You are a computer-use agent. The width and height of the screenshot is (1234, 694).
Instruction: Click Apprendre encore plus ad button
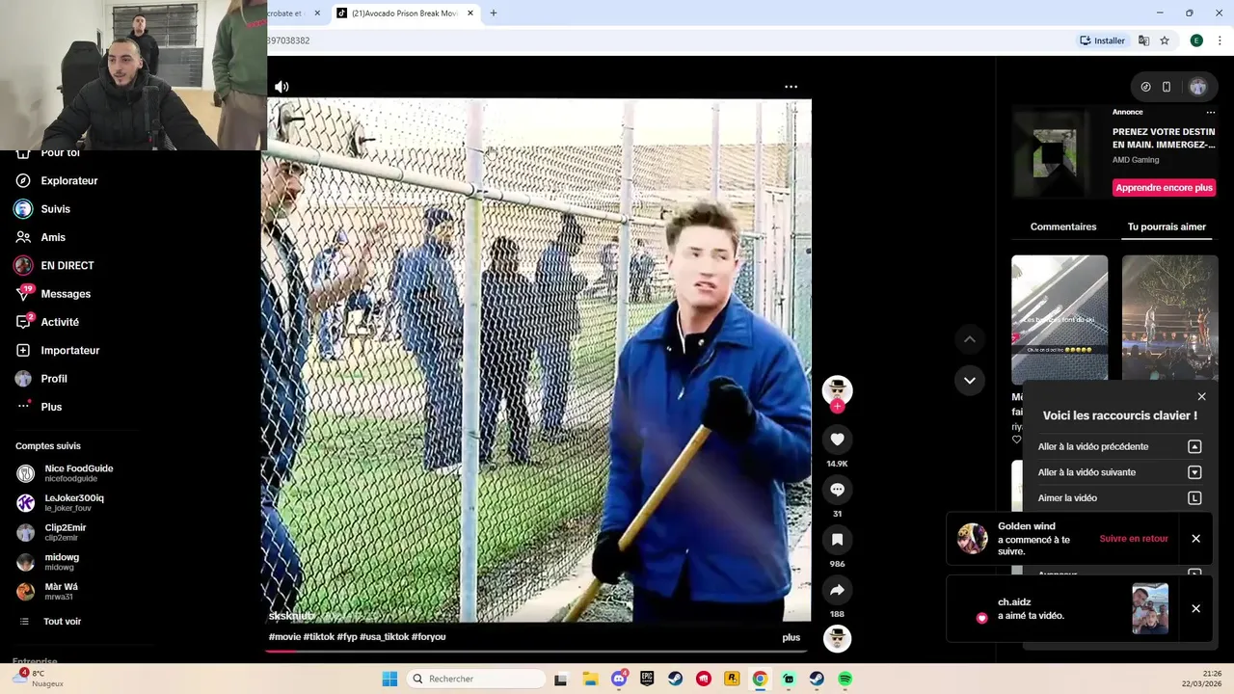point(1164,188)
